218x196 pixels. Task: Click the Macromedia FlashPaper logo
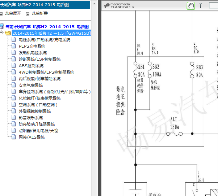tap(119, 6)
